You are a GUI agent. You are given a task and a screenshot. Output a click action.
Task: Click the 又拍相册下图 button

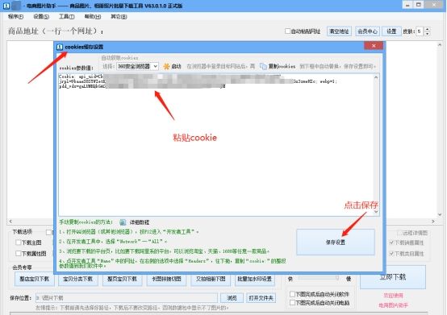pyautogui.click(x=211, y=279)
